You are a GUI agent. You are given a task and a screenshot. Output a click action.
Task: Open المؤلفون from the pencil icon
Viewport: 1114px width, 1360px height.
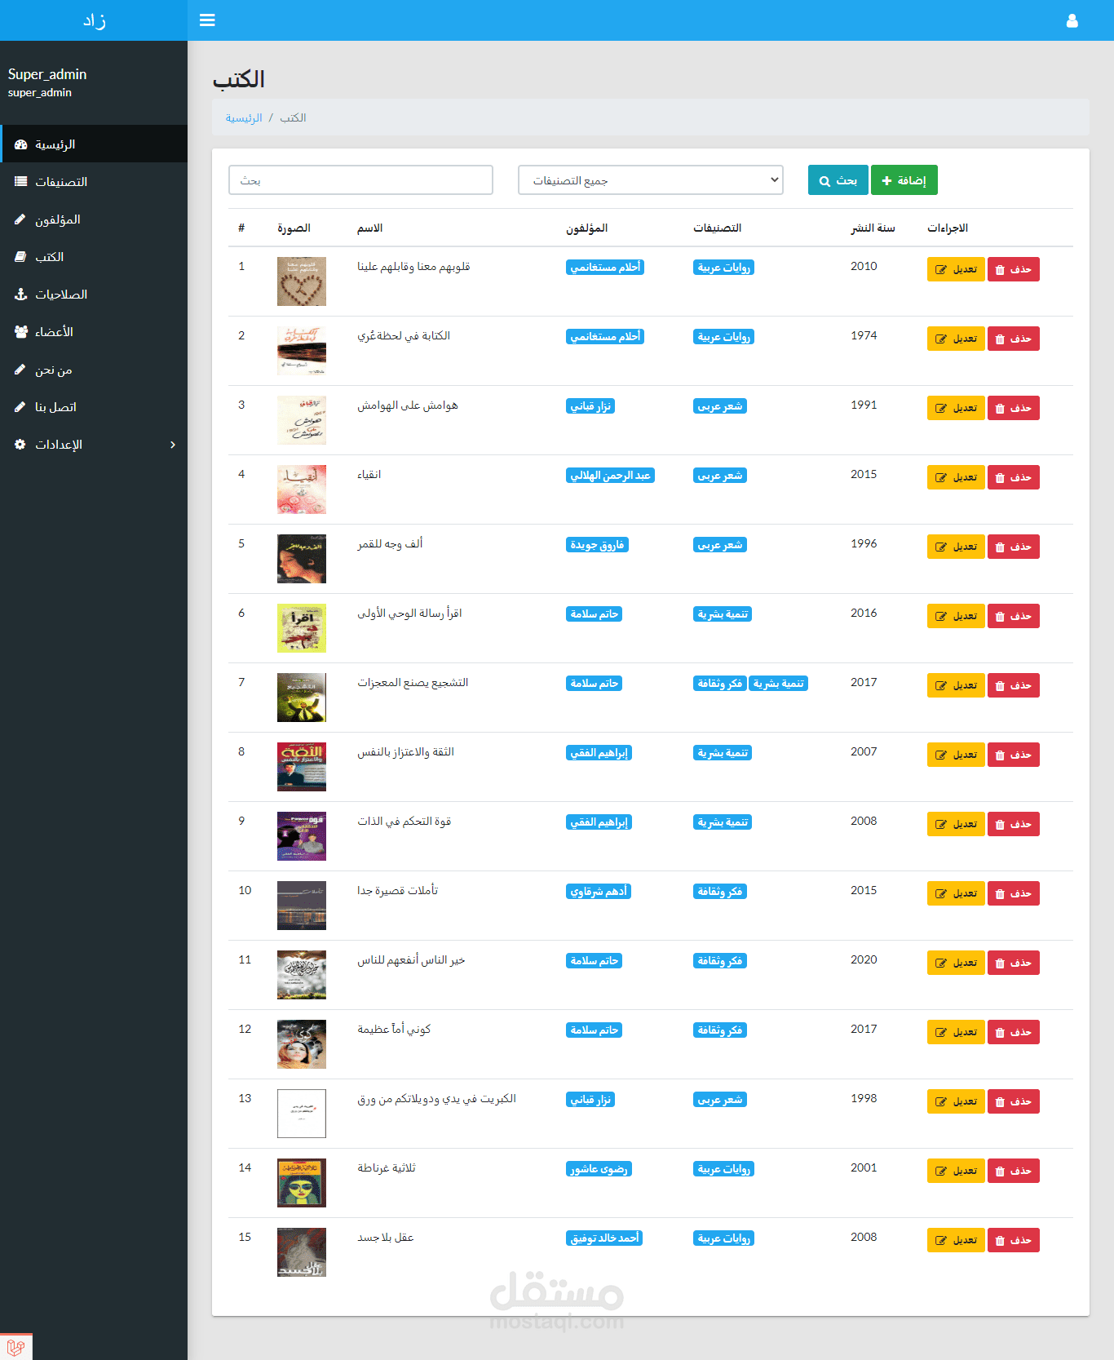[x=20, y=219]
